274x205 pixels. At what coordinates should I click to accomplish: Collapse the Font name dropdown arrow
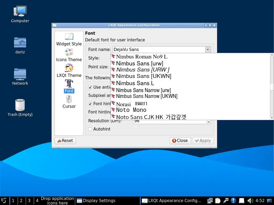(208, 49)
